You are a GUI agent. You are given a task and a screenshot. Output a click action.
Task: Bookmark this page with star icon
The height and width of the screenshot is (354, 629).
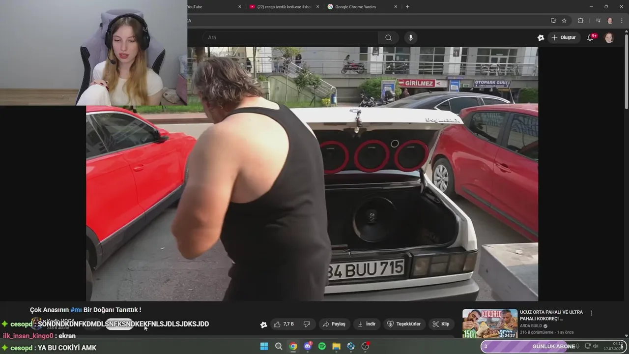point(564,21)
